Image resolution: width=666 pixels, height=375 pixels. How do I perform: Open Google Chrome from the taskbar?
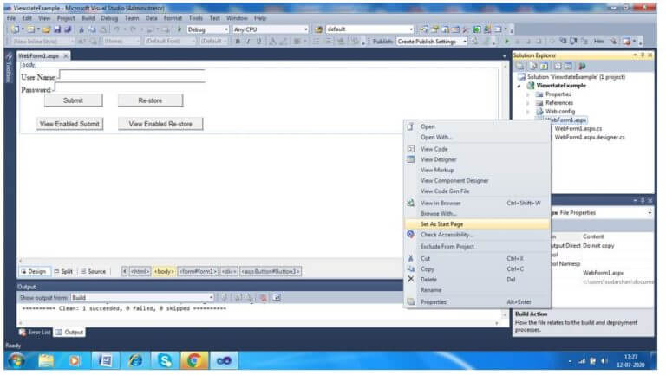pyautogui.click(x=194, y=360)
